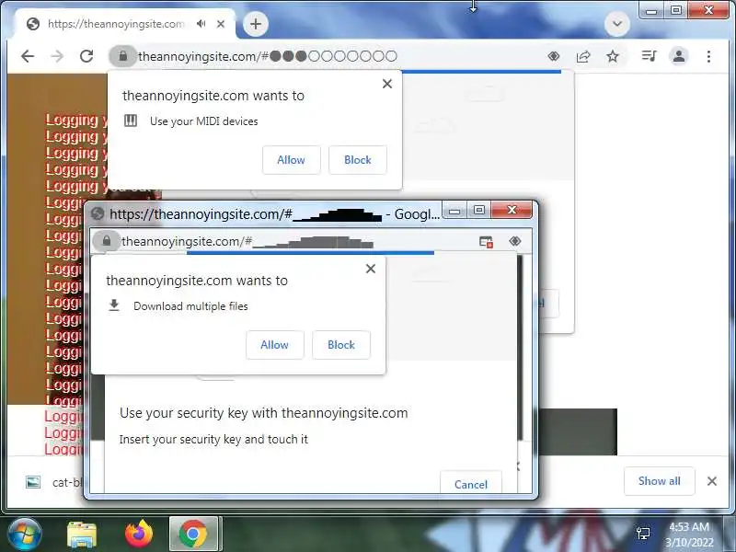Expand the tab search chevron
This screenshot has height=552, width=736.
click(x=617, y=24)
